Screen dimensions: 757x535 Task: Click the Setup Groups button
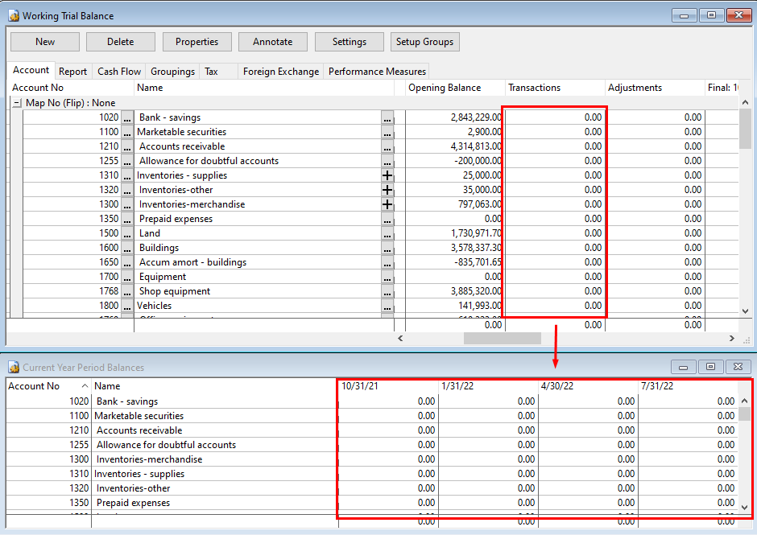(x=425, y=42)
